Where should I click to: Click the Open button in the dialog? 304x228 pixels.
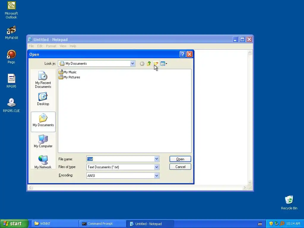click(180, 159)
